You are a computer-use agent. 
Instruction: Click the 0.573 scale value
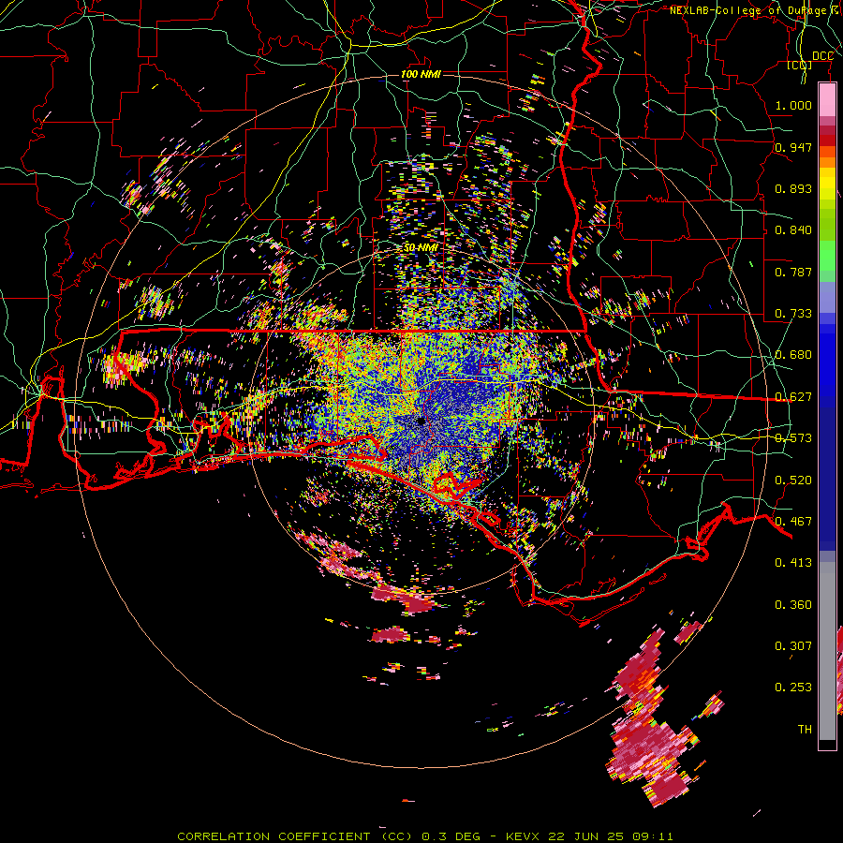[x=793, y=438]
